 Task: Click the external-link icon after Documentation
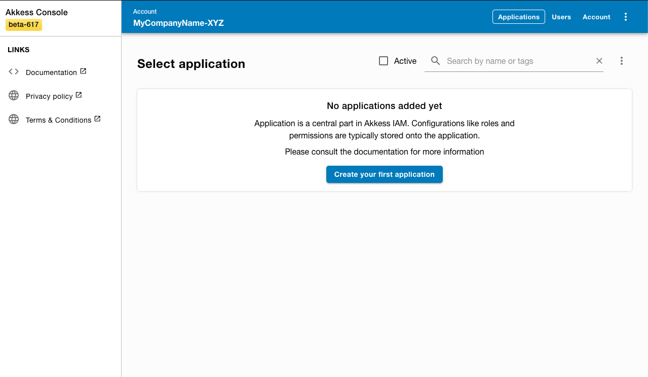[84, 70]
